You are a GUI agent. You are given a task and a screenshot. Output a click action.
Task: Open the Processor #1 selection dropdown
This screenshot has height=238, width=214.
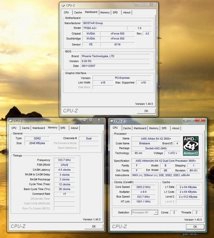[x=145, y=212]
